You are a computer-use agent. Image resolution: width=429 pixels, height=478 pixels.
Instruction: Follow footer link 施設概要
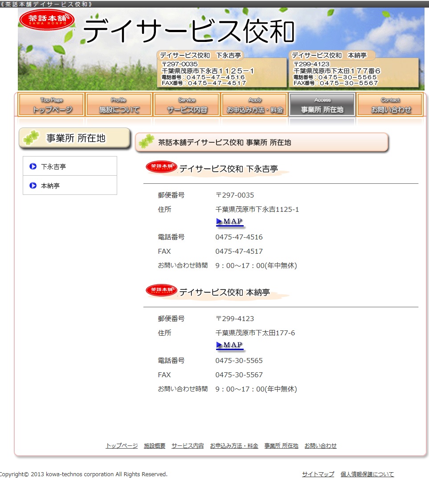[155, 446]
